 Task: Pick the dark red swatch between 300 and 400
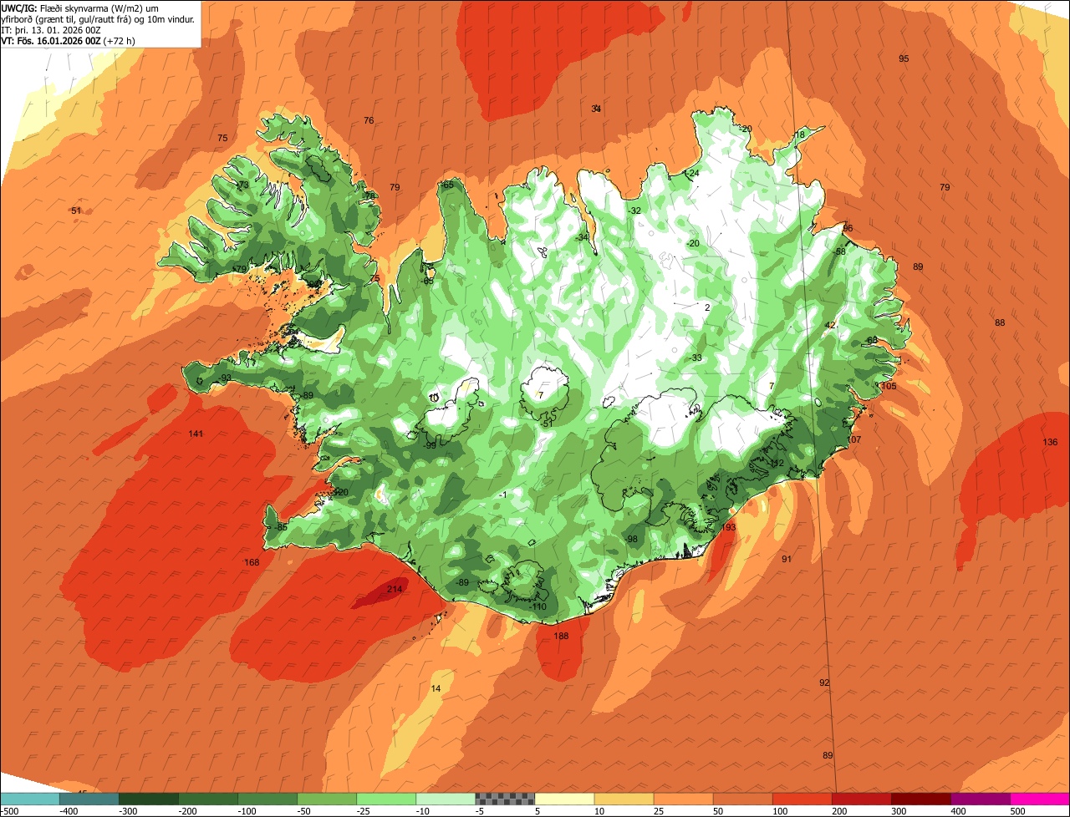coord(920,799)
